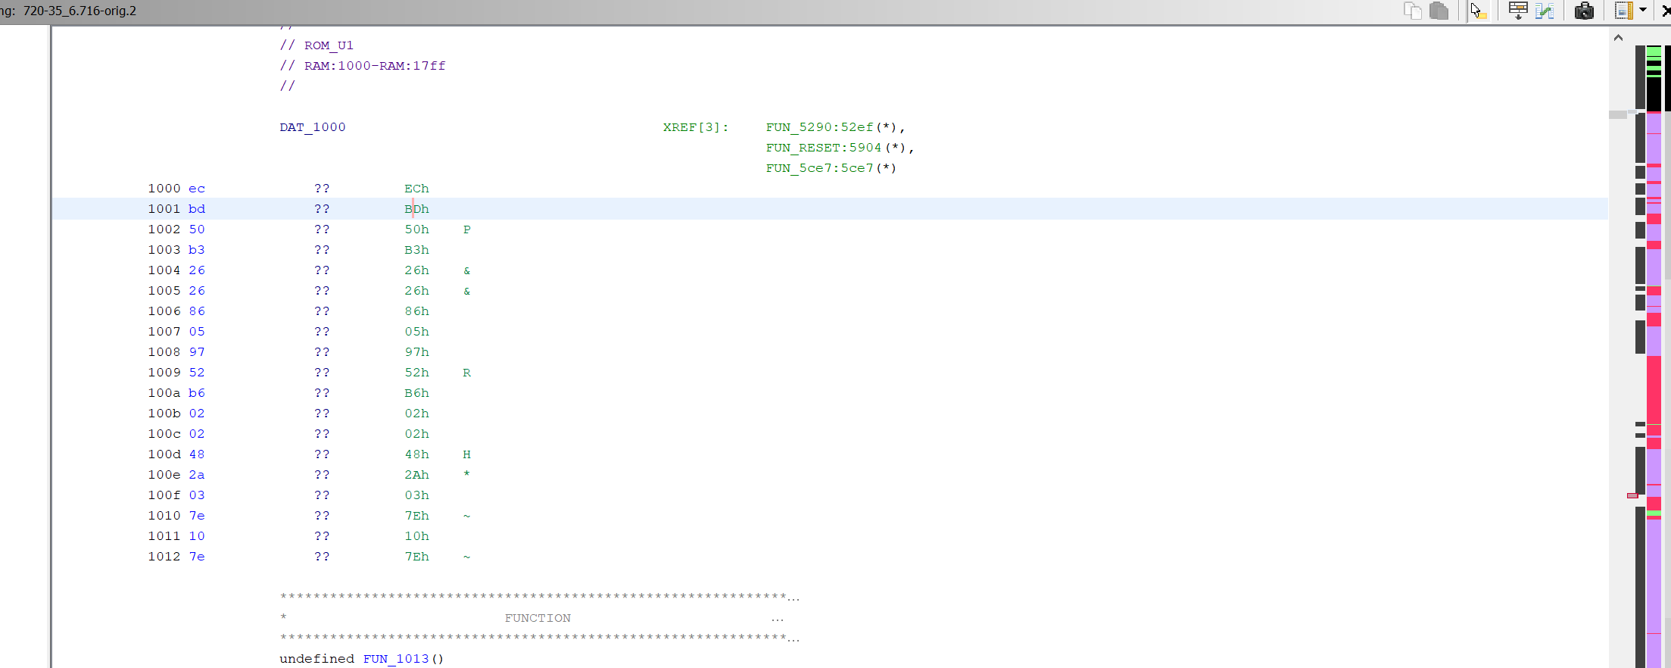Open the Edit Listing Fields browser icon
The image size is (1671, 668).
(1517, 11)
